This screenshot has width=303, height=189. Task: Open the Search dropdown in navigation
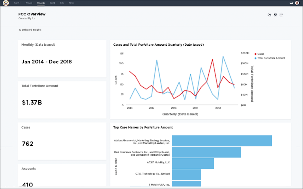pos(18,3)
